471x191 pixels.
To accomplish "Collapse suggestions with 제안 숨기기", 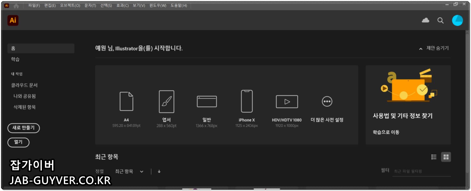I will point(434,48).
